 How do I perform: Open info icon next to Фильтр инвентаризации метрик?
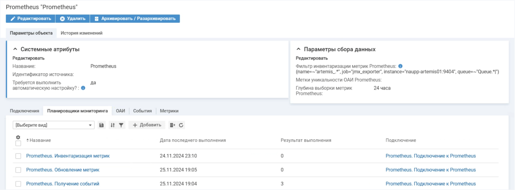tap(400, 66)
